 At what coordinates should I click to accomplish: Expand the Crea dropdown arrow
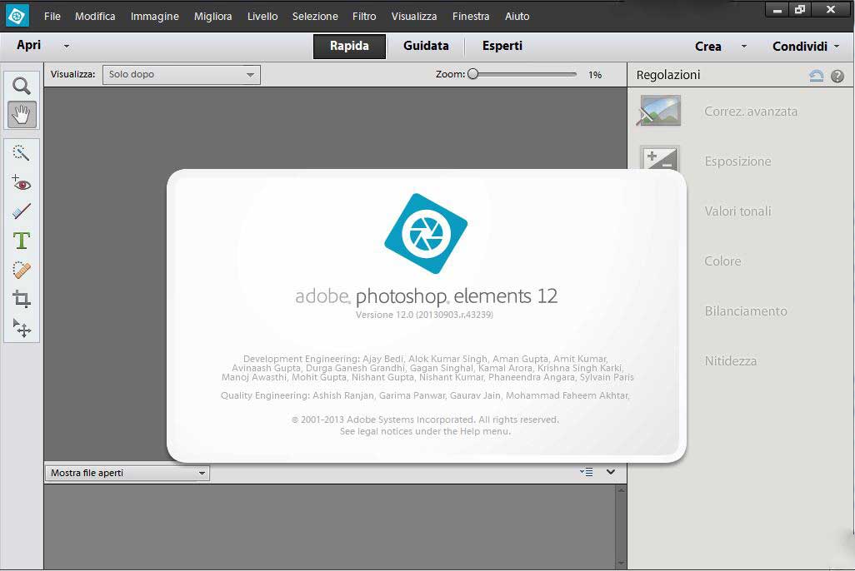744,47
